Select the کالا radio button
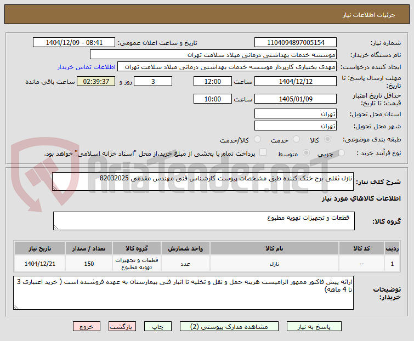Screen dimensions: 414x341 [x=327, y=139]
